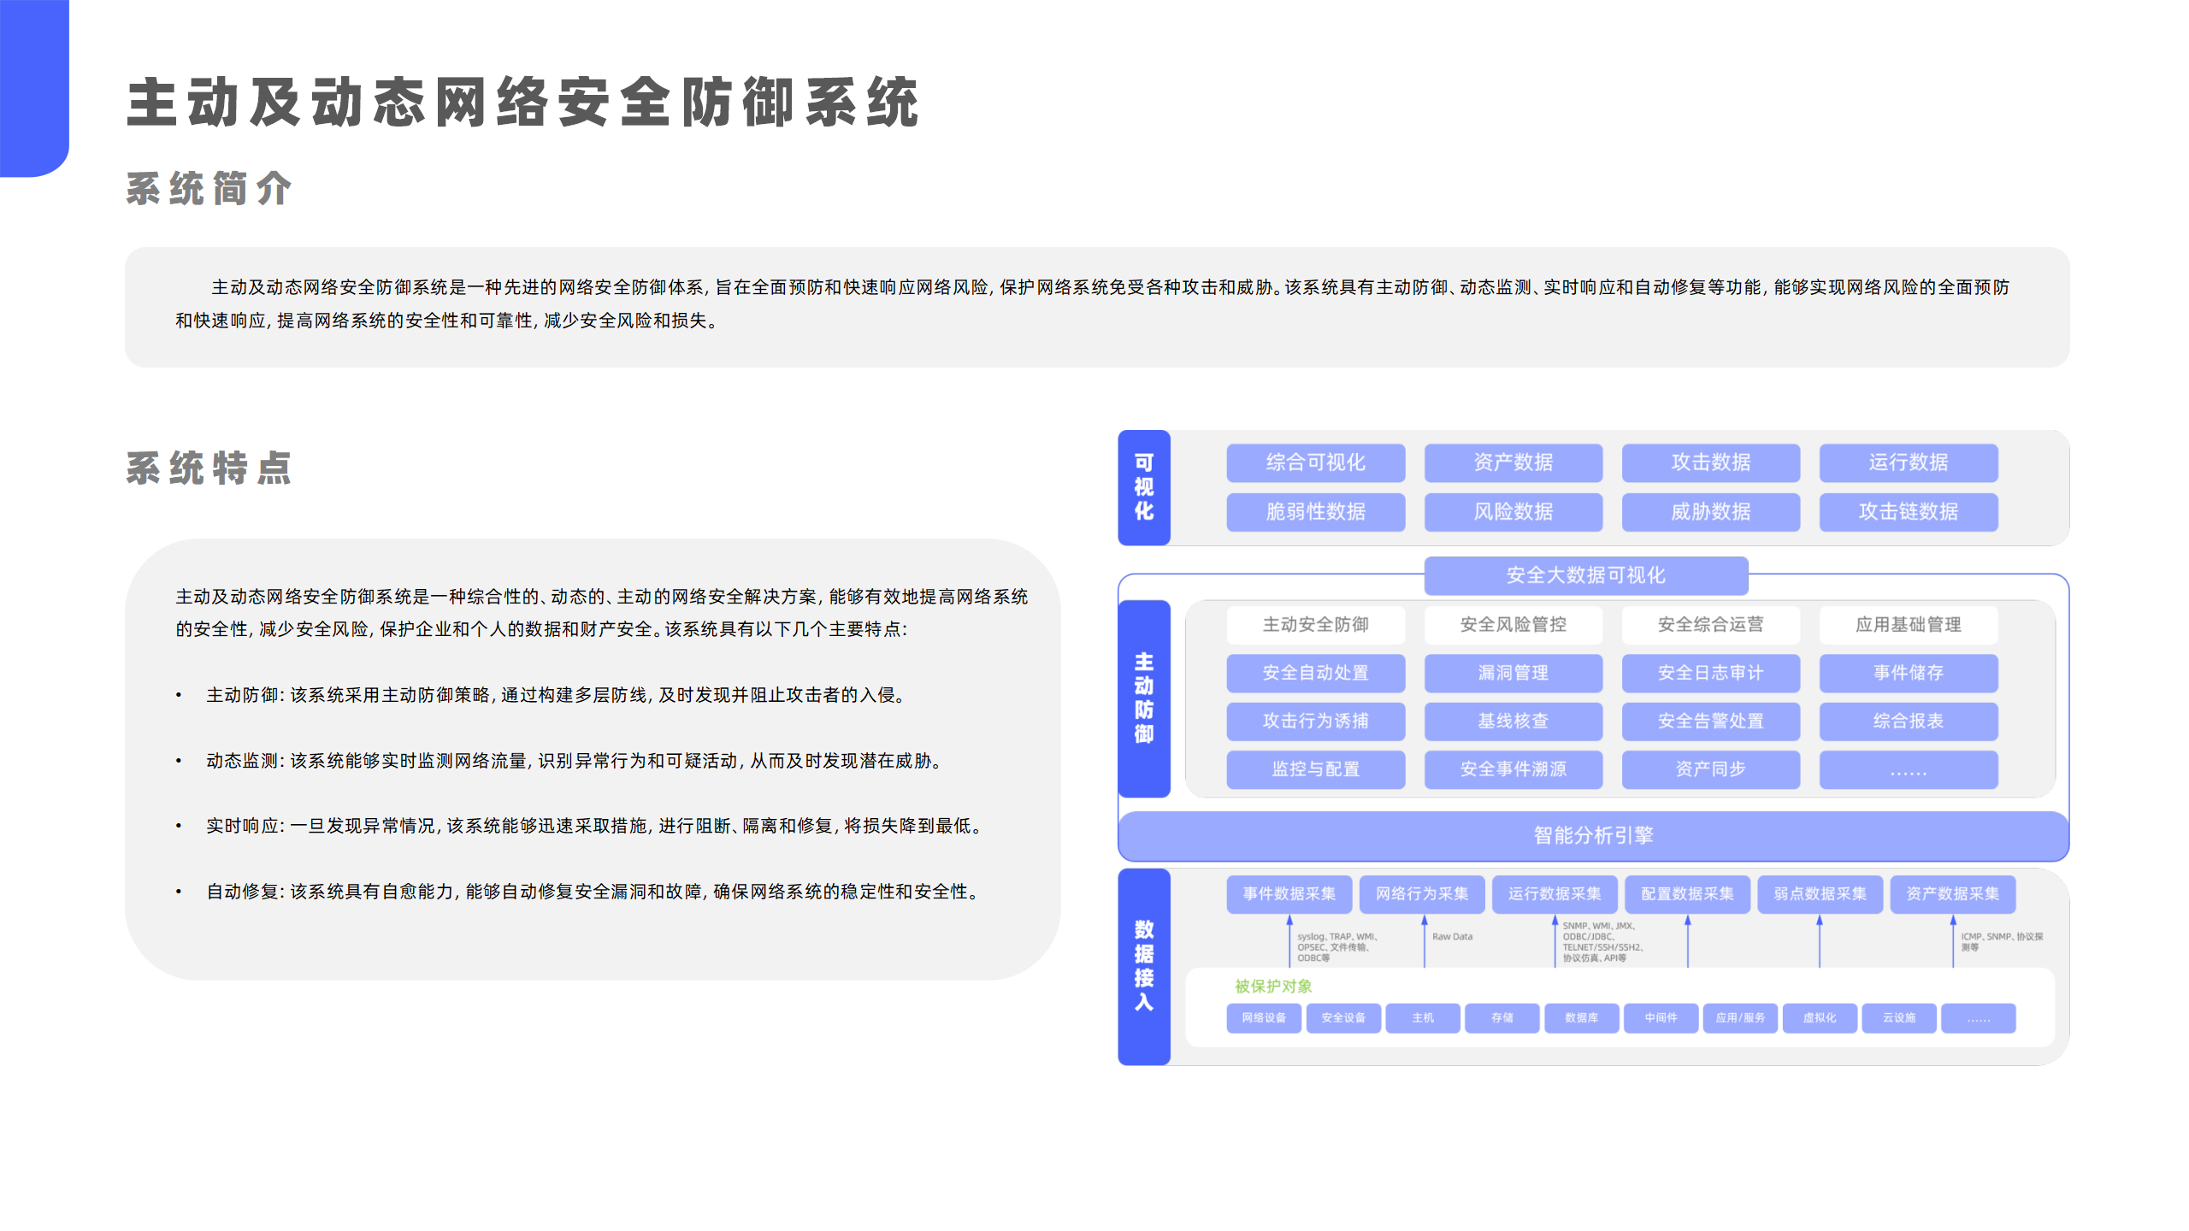The height and width of the screenshot is (1231, 2189).
Task: Click the 主动防御 bullet point text
Action: point(556,695)
